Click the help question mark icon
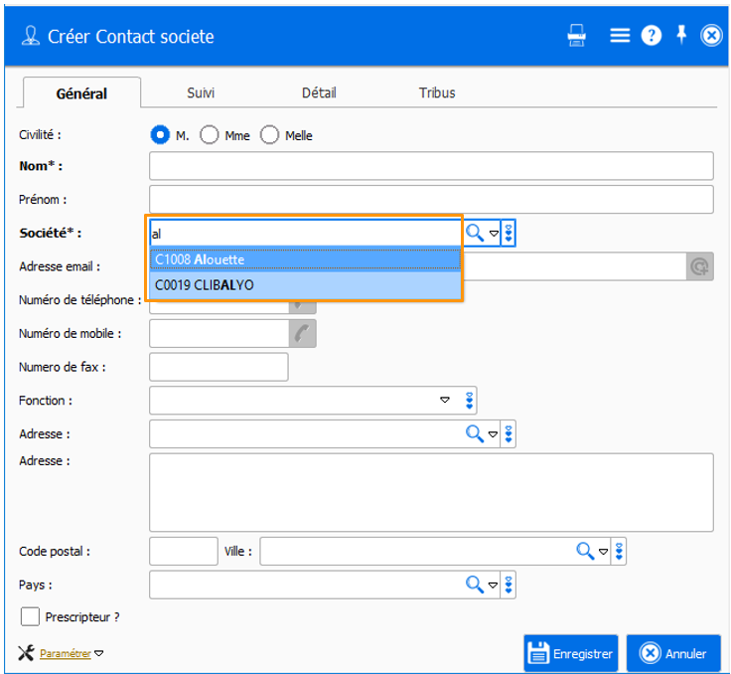Viewport: 731px width, 674px height. point(651,36)
